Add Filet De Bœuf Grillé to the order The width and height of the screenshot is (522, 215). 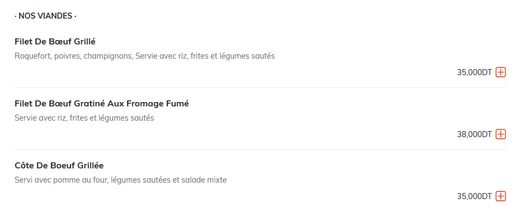pyautogui.click(x=501, y=72)
